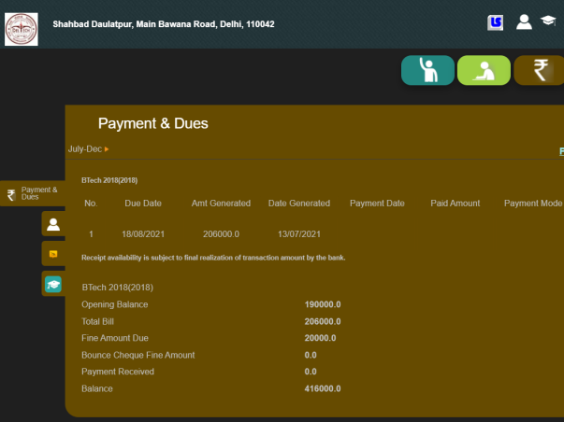Click graduation cap icon in top header
The height and width of the screenshot is (422, 564).
(548, 21)
